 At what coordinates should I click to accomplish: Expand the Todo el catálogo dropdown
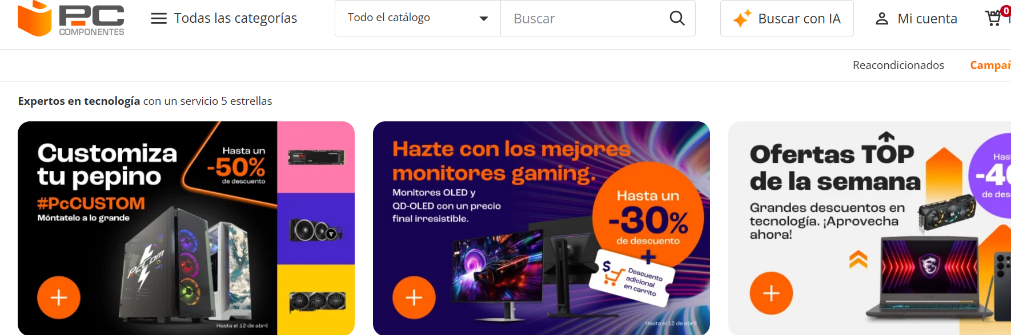click(418, 18)
